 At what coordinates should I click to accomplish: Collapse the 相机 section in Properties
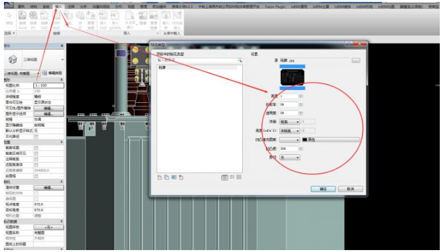click(62, 182)
